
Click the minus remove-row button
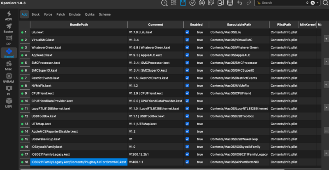click(x=326, y=62)
